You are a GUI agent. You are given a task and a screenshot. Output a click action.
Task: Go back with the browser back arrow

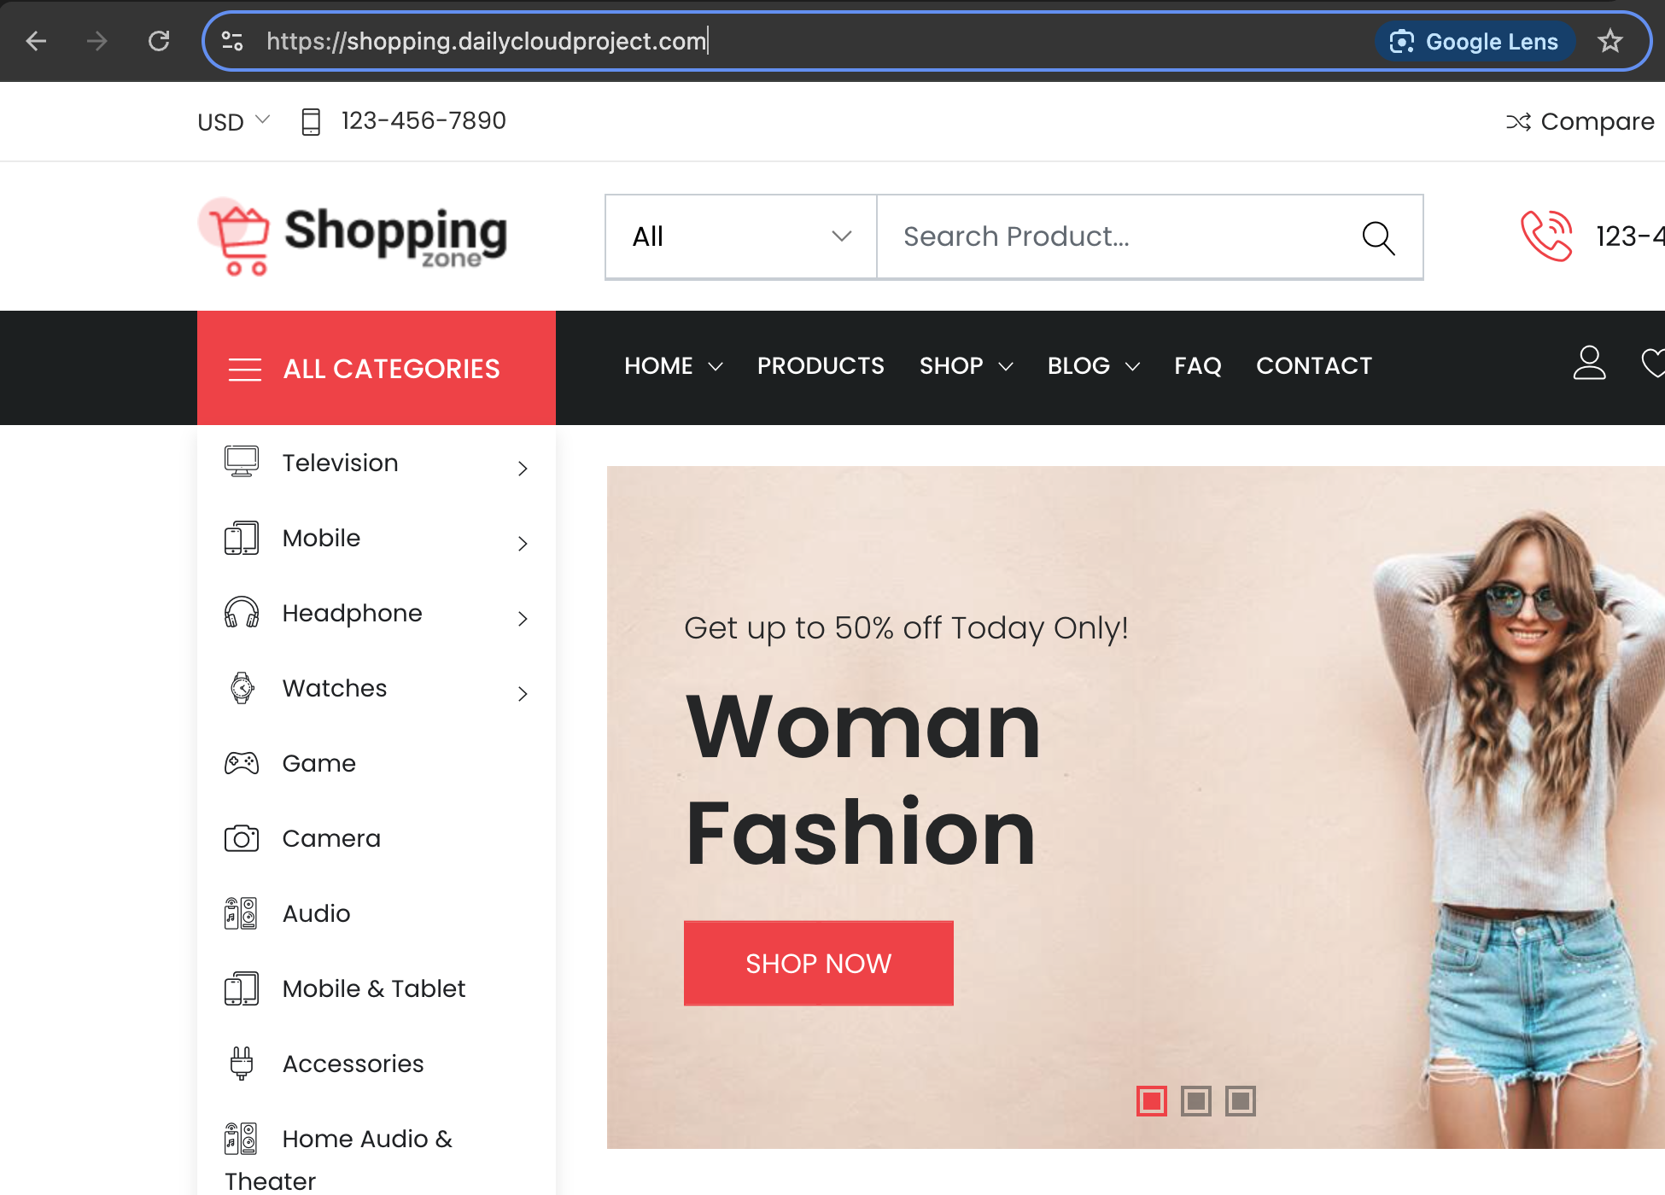36,41
